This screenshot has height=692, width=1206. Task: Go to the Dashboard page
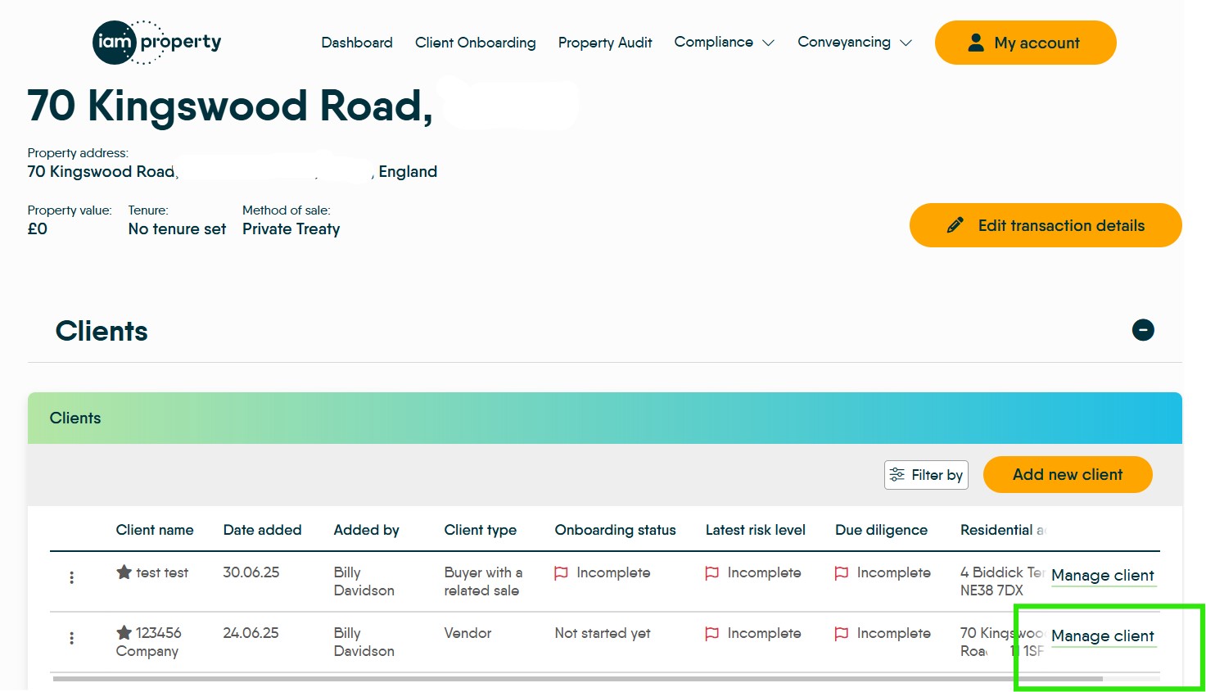357,43
